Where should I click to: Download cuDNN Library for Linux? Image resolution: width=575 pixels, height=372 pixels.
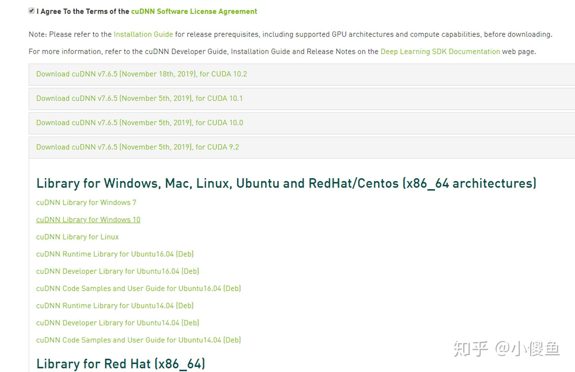77,237
